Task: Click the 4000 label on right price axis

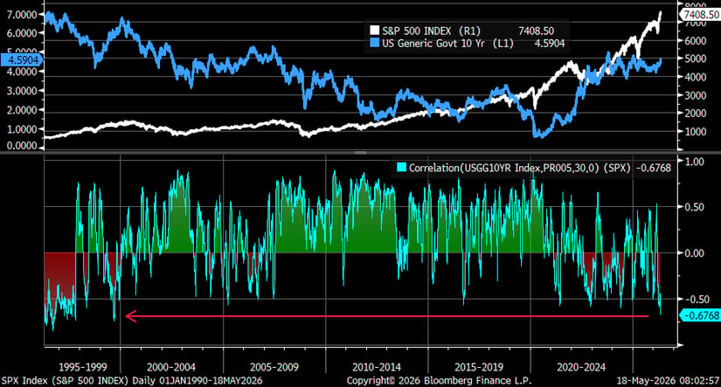Action: pos(696,77)
